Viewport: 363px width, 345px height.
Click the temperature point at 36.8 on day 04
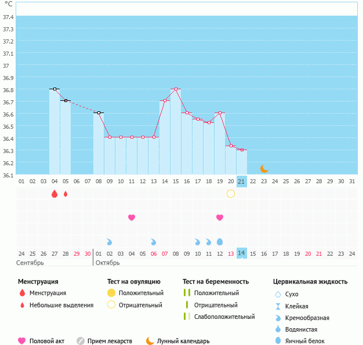[x=55, y=89]
